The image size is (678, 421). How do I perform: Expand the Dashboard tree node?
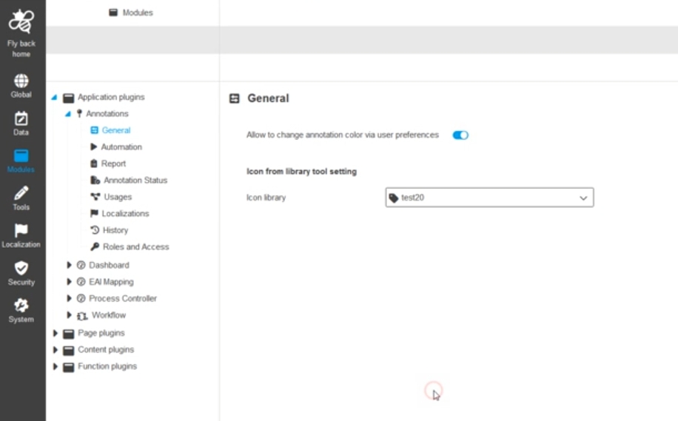tap(70, 265)
